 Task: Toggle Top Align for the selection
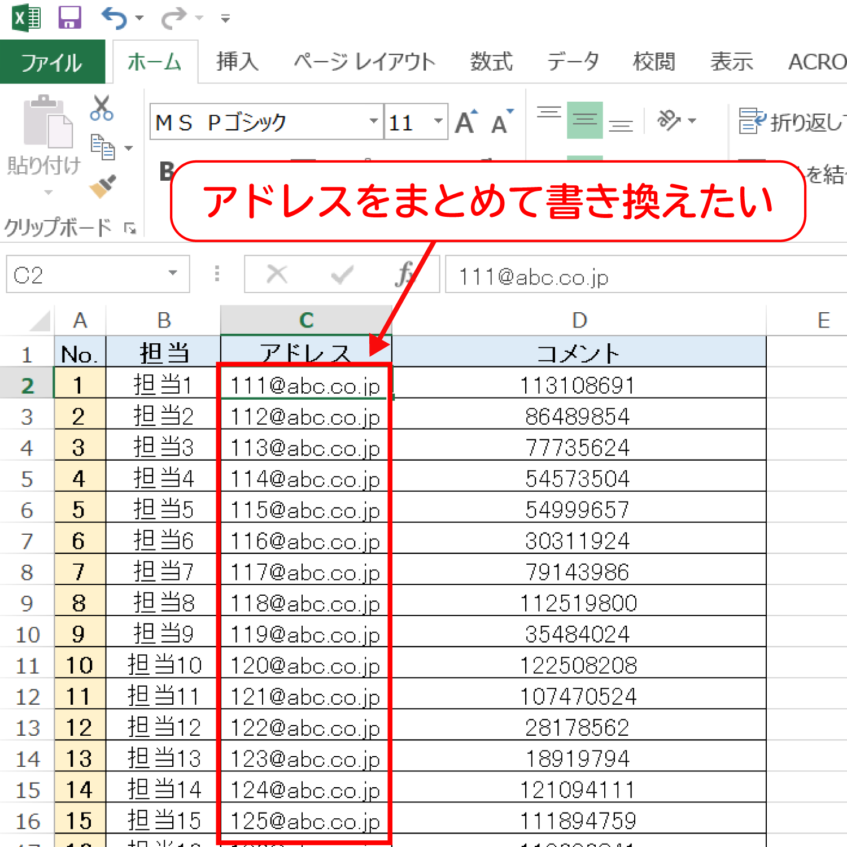pyautogui.click(x=548, y=113)
